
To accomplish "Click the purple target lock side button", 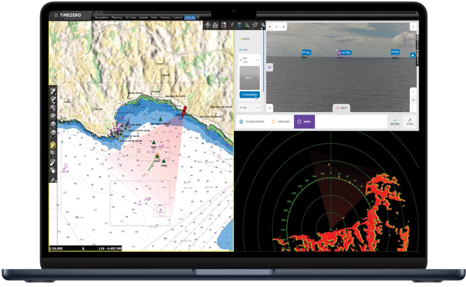I will click(269, 67).
